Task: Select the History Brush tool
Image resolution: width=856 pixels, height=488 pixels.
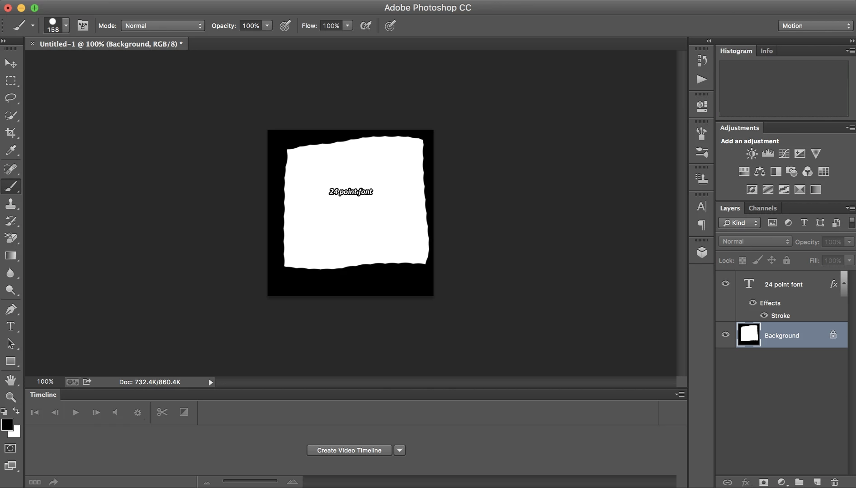Action: [x=10, y=221]
